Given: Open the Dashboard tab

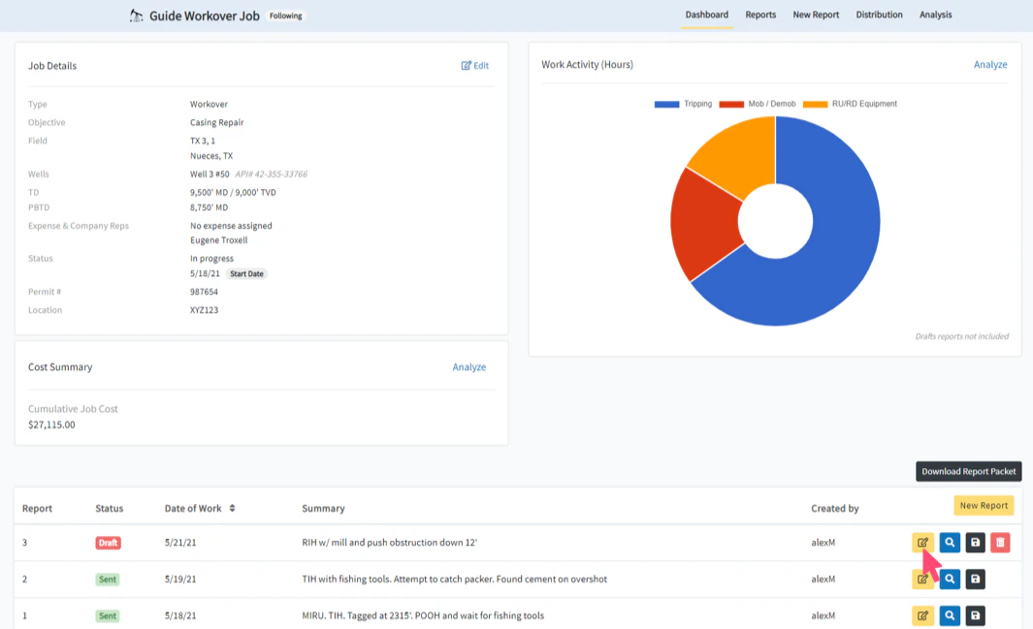Looking at the screenshot, I should [x=706, y=15].
